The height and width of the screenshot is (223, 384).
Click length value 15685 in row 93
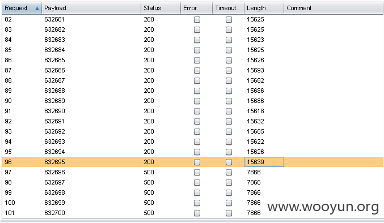[255, 131]
